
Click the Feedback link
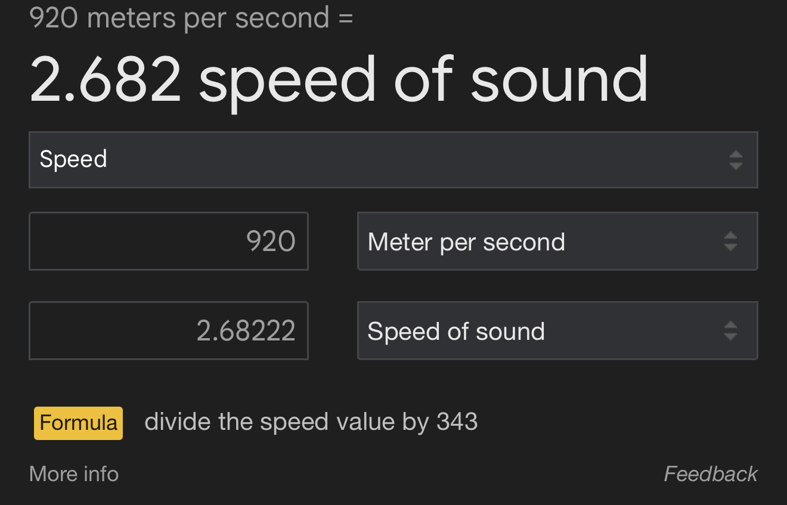(710, 474)
